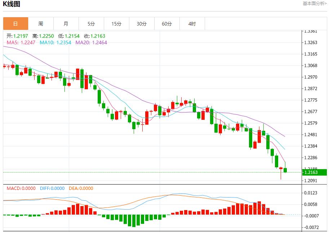Switch to the 4时 four-hour tab

pyautogui.click(x=192, y=24)
